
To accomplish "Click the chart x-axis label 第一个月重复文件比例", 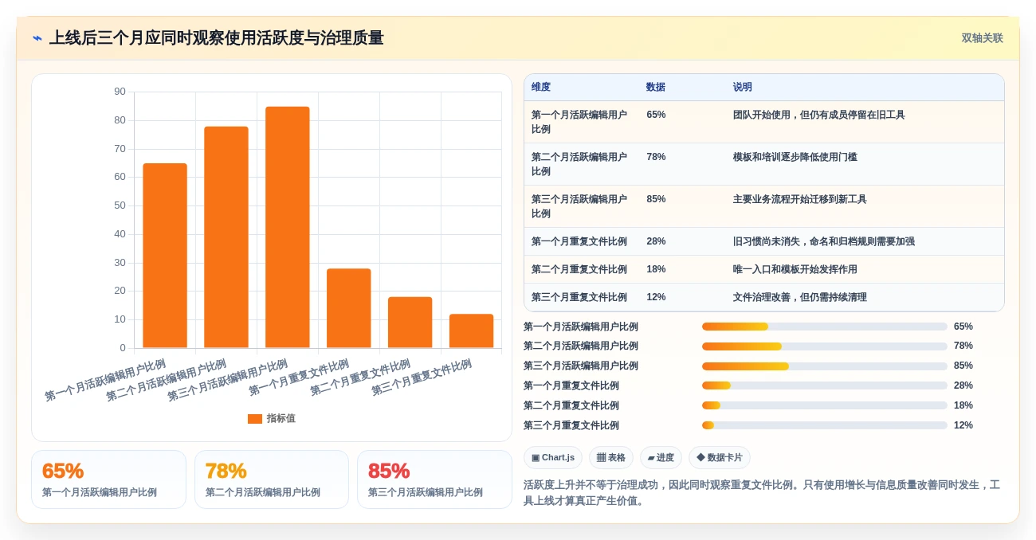I will coord(299,378).
